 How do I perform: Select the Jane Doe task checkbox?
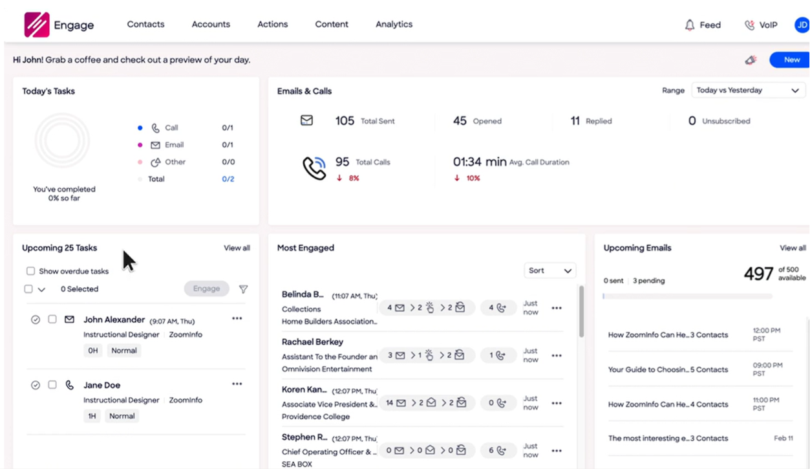[52, 385]
